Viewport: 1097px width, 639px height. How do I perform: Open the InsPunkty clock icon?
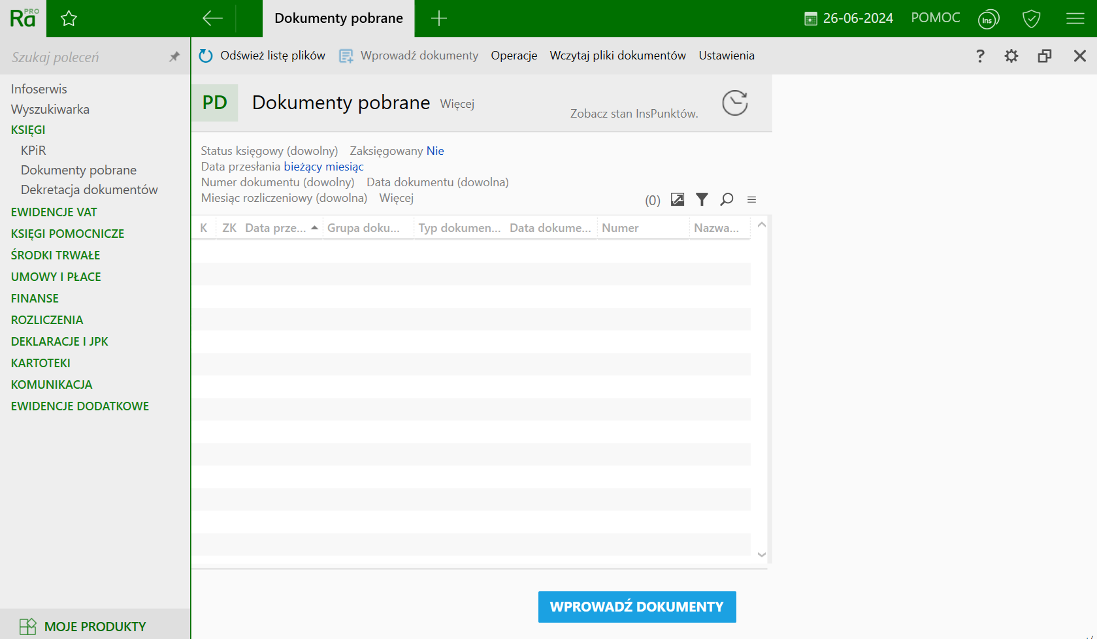[734, 103]
